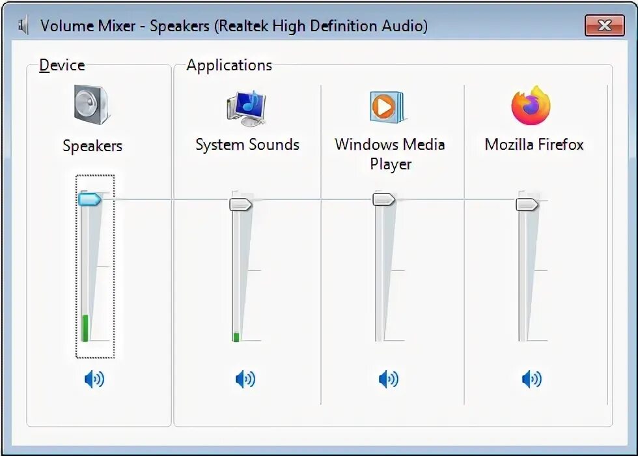Viewport: 638px width, 456px height.
Task: Click the Windows Media Player icon
Action: (387, 107)
